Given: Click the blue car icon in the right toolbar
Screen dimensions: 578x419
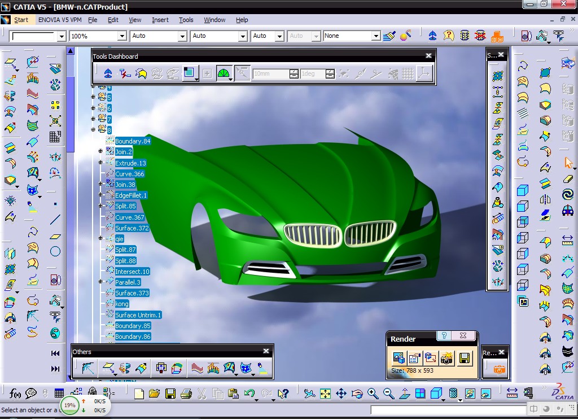Looking at the screenshot, I should pyautogui.click(x=568, y=210).
